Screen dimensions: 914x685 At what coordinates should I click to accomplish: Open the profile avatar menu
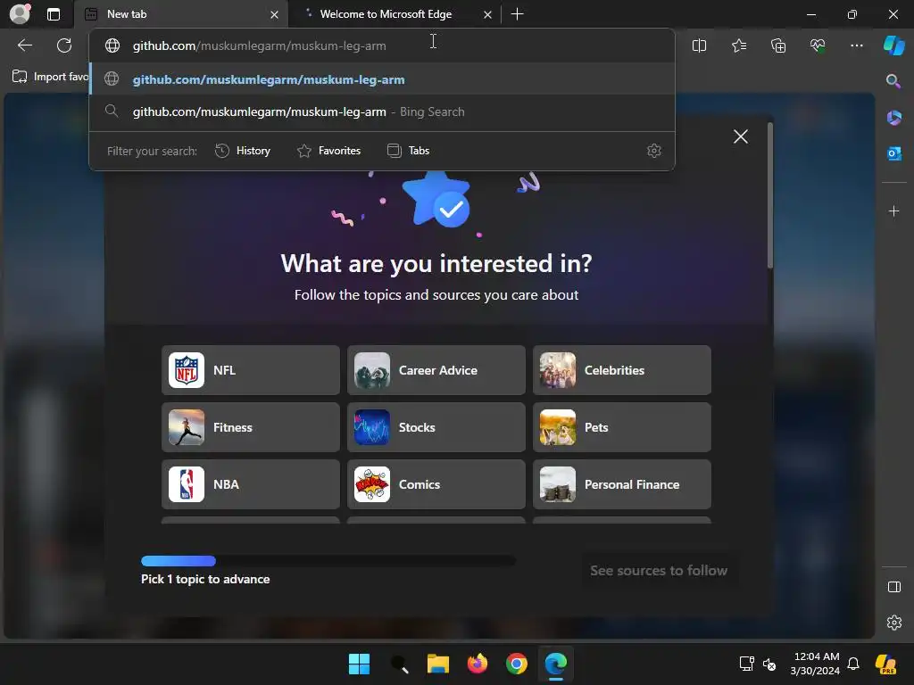(20, 13)
